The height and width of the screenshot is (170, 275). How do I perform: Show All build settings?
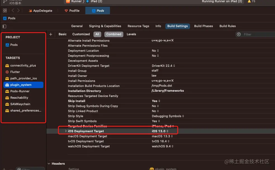click(x=97, y=34)
